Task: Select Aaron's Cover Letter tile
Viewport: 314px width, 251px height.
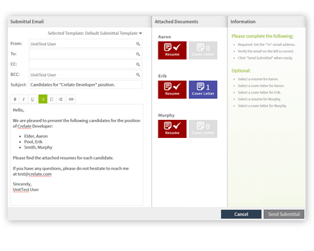Action: [203, 50]
